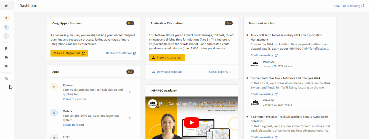Click Create transport link

(73, 125)
